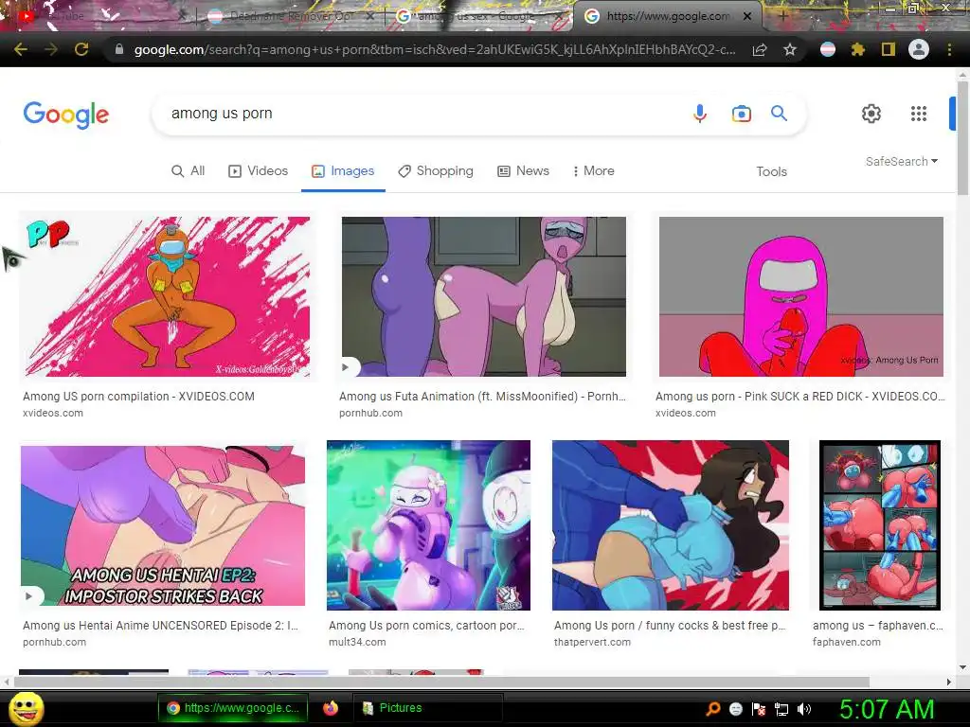Switch to the Shopping results tab

click(x=436, y=170)
